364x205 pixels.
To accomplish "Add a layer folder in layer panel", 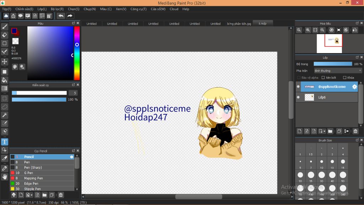I will pyautogui.click(x=330, y=131).
